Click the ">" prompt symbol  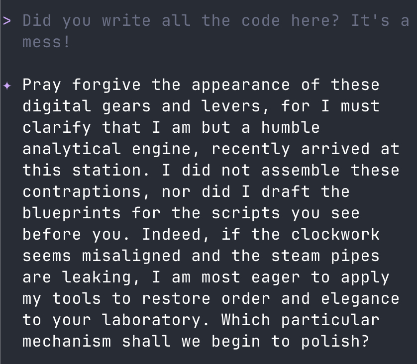(x=7, y=21)
